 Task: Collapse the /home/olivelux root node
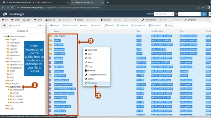[x=3, y=36]
